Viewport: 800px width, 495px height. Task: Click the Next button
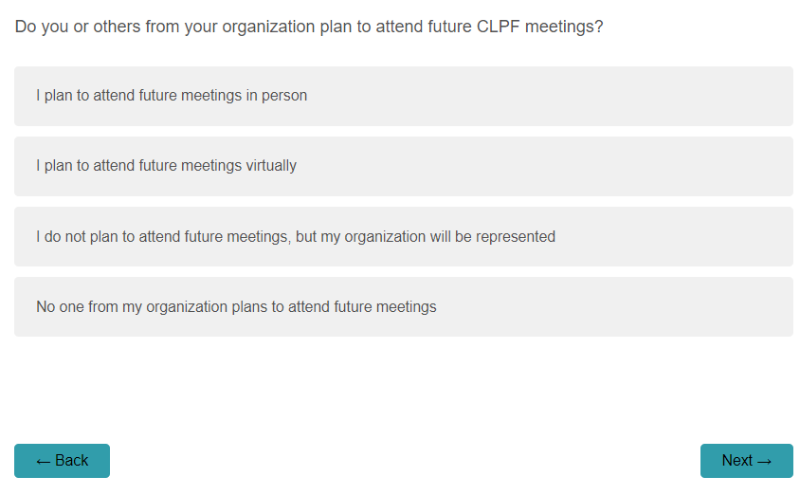pyautogui.click(x=746, y=461)
